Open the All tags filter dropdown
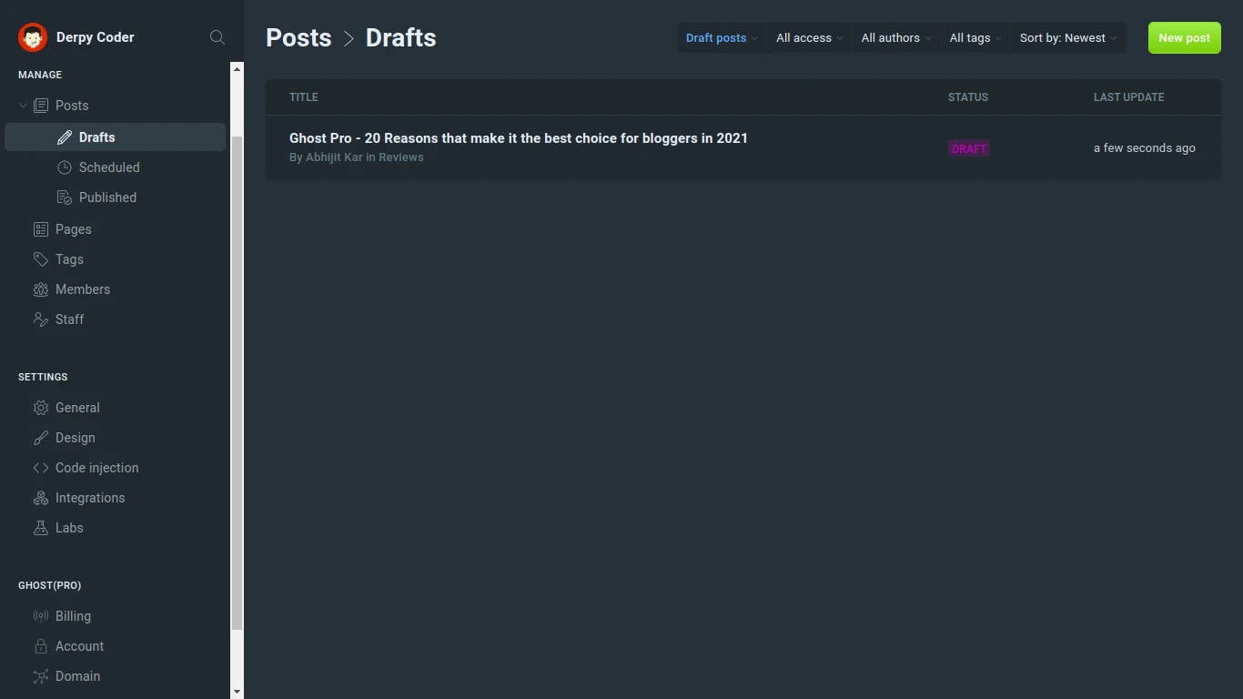 (x=975, y=38)
